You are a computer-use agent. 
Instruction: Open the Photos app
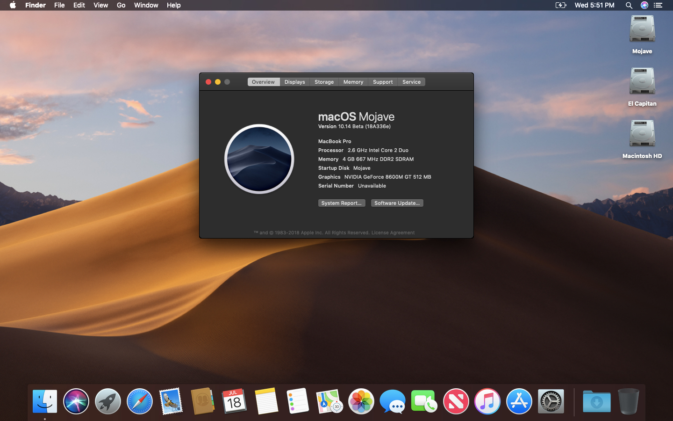361,401
